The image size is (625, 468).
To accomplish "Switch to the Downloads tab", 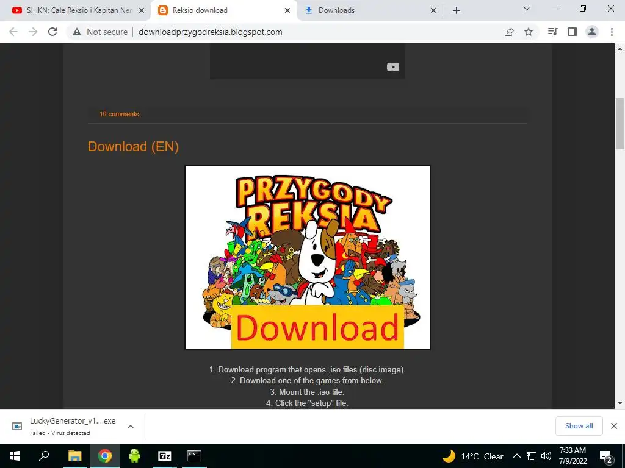I will tap(370, 10).
